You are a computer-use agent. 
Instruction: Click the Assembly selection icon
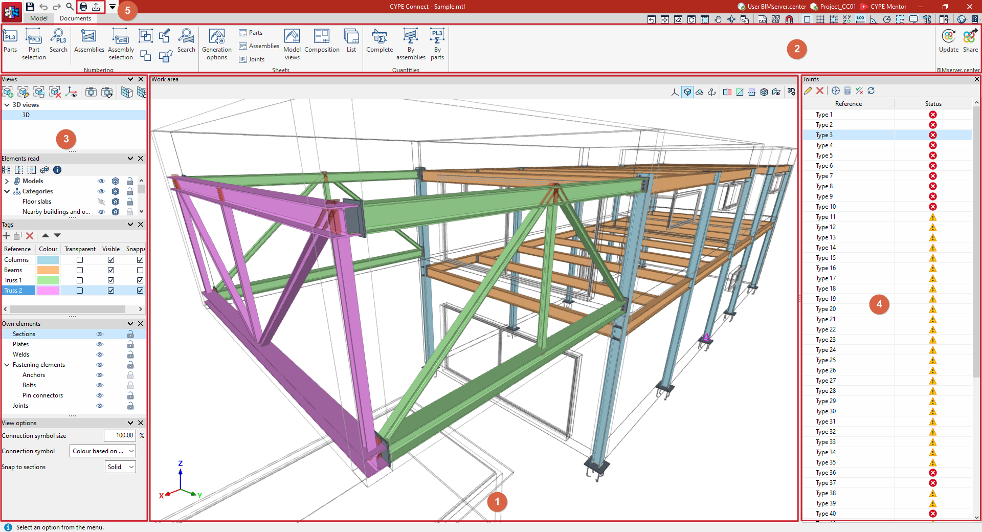tap(121, 45)
